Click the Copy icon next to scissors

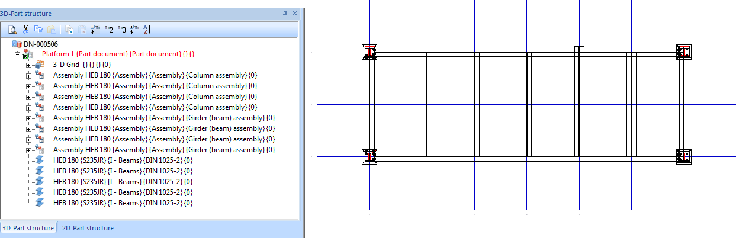(39, 29)
